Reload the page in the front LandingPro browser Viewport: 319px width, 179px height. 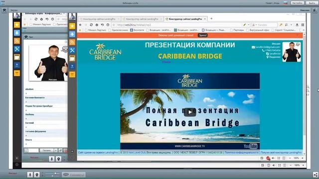point(91,25)
